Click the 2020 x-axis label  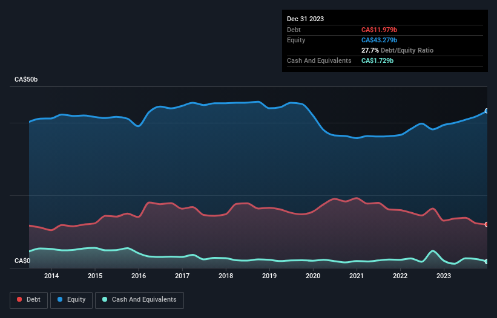click(x=313, y=276)
